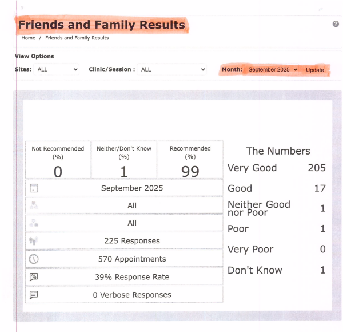Click the sites hierarchy icon in first All row
The image size is (343, 332).
point(34,206)
